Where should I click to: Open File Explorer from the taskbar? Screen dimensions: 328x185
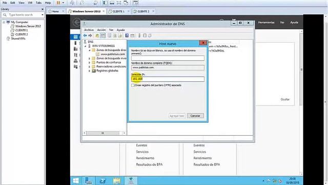pos(117,180)
